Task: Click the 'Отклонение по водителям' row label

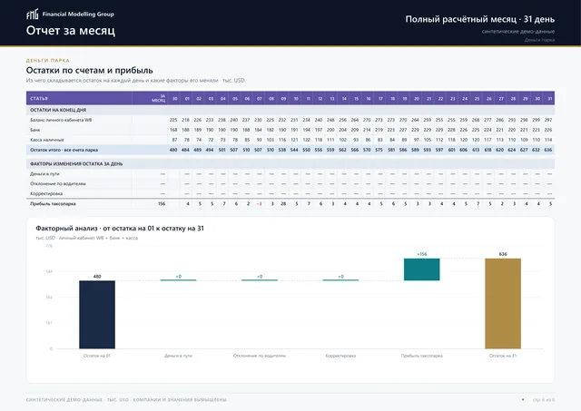Action: [x=58, y=183]
